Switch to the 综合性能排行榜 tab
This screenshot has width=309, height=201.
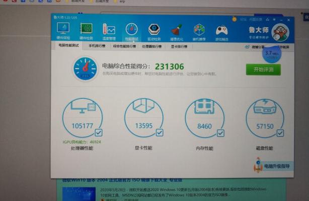click(x=124, y=46)
